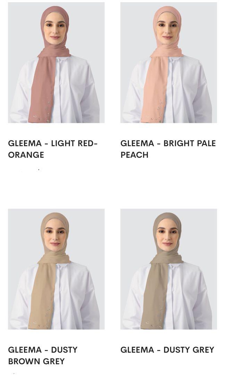
Task: Open the Gleema Light Red-Orange product photo
Action: (56, 62)
